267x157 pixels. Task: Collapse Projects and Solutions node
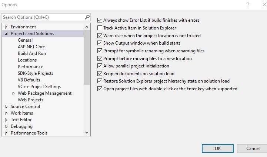6,34
